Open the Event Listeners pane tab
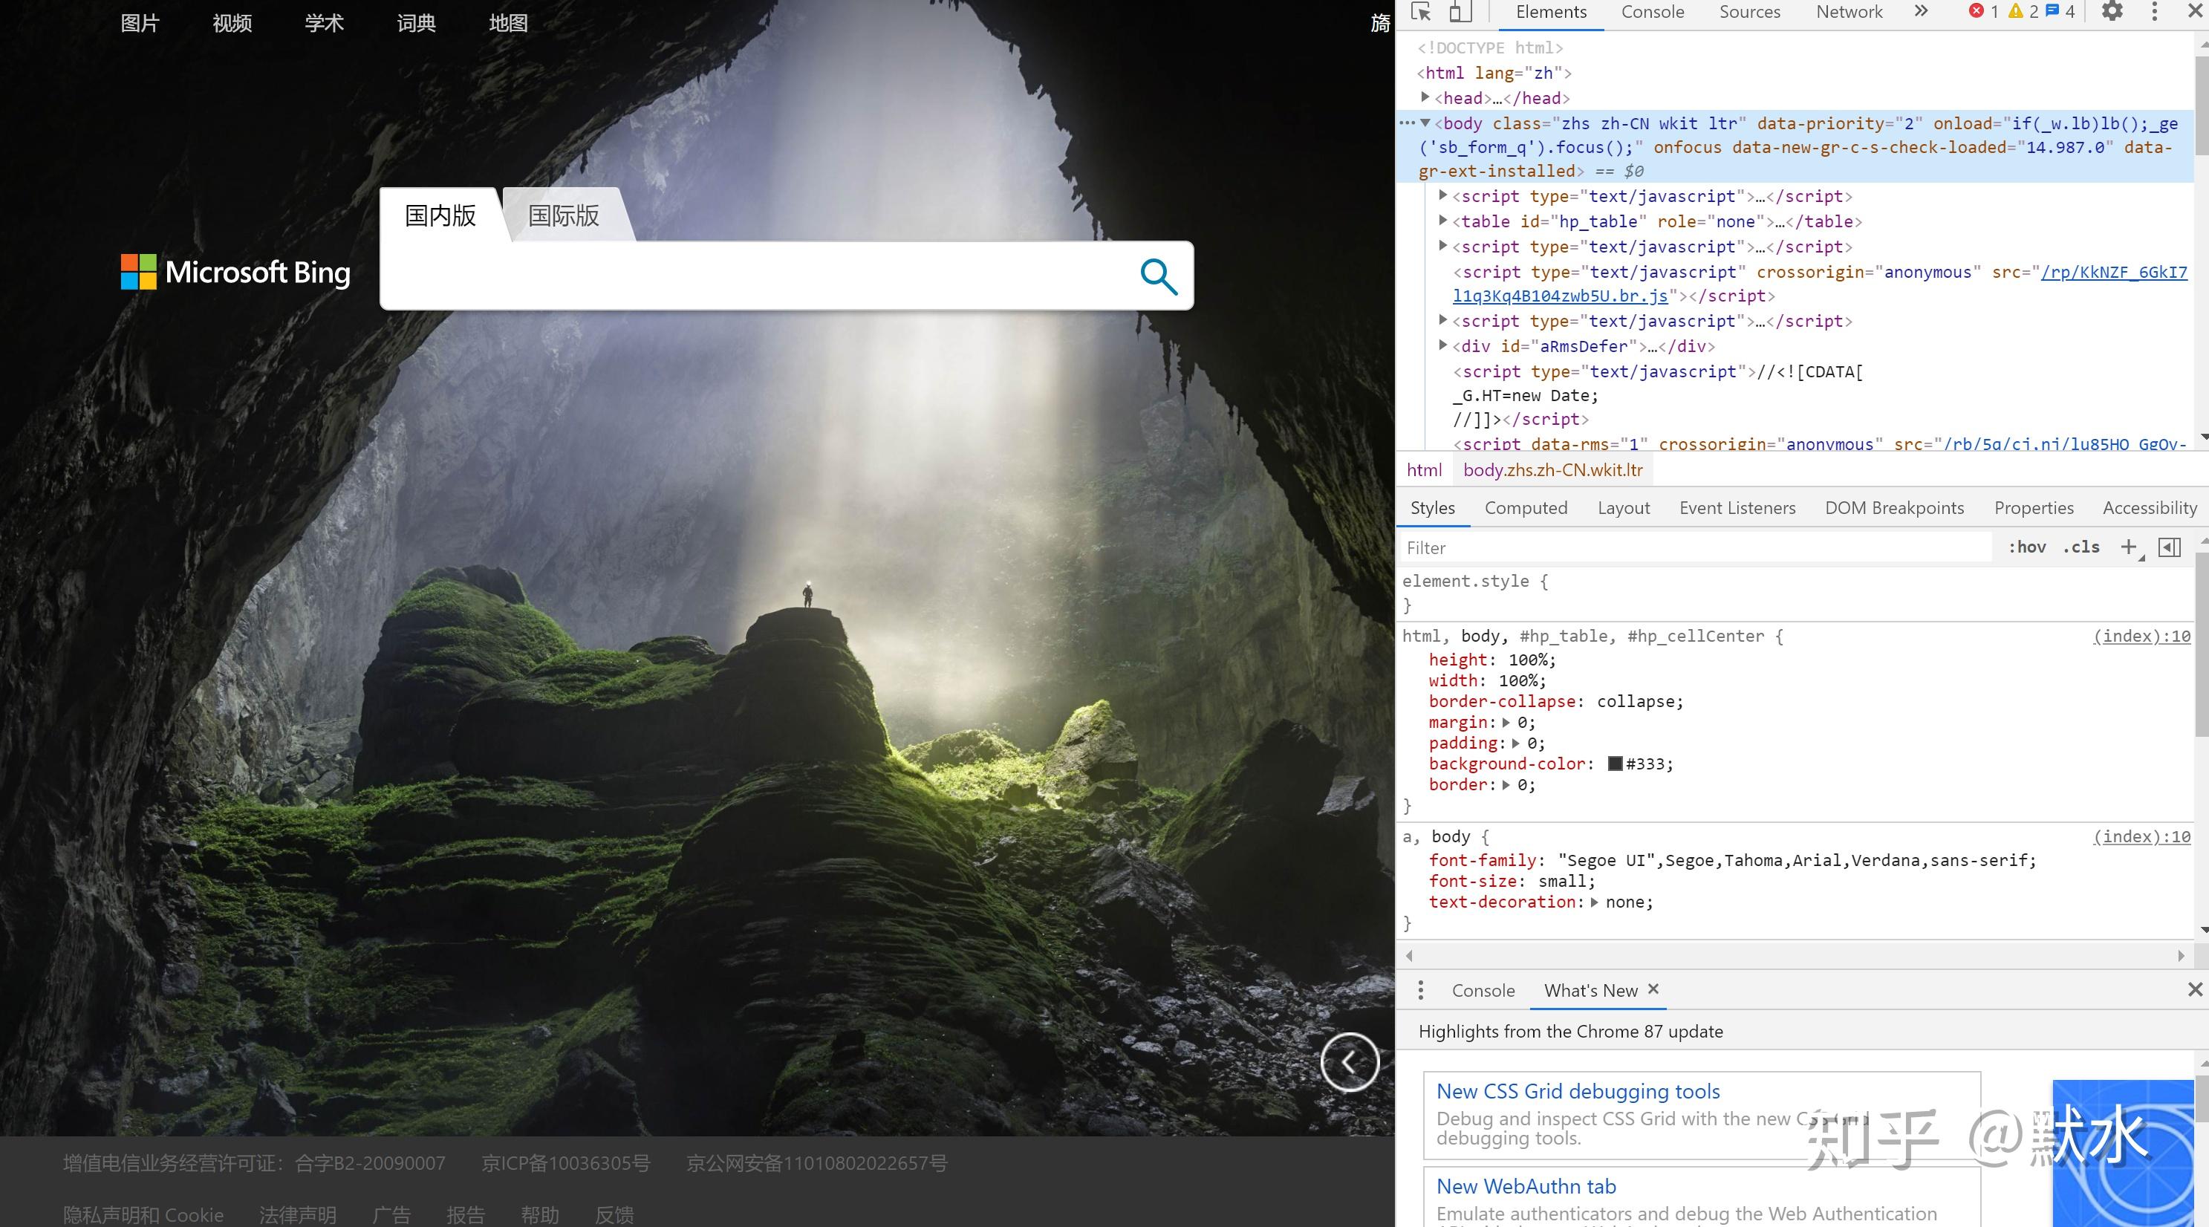 tap(1737, 507)
